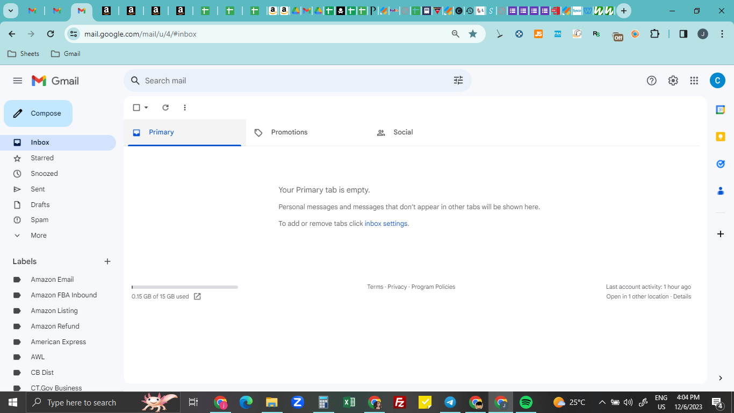Open the Gmail main menu hamburger
Screen dimensions: 734x413
[x=18, y=81]
